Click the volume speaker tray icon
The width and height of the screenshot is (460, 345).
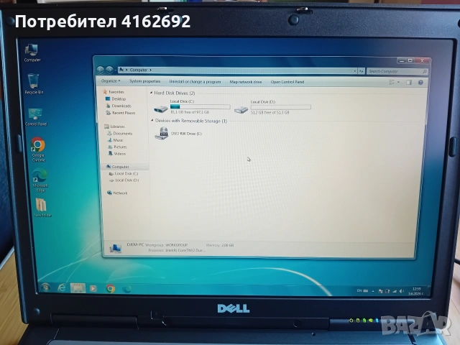point(401,291)
